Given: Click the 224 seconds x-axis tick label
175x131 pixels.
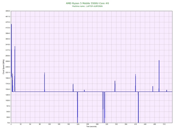Looking at the screenshot, I should tap(78, 124).
